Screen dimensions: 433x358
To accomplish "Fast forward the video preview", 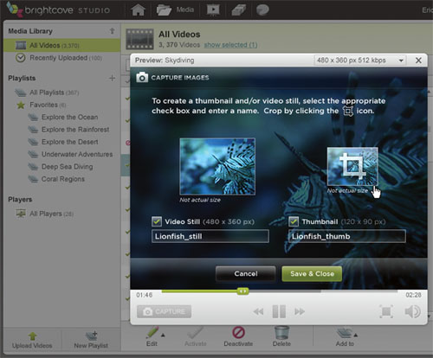I will (300, 311).
